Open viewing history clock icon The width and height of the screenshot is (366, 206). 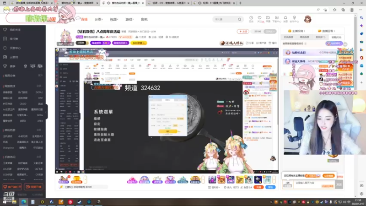tap(251, 19)
